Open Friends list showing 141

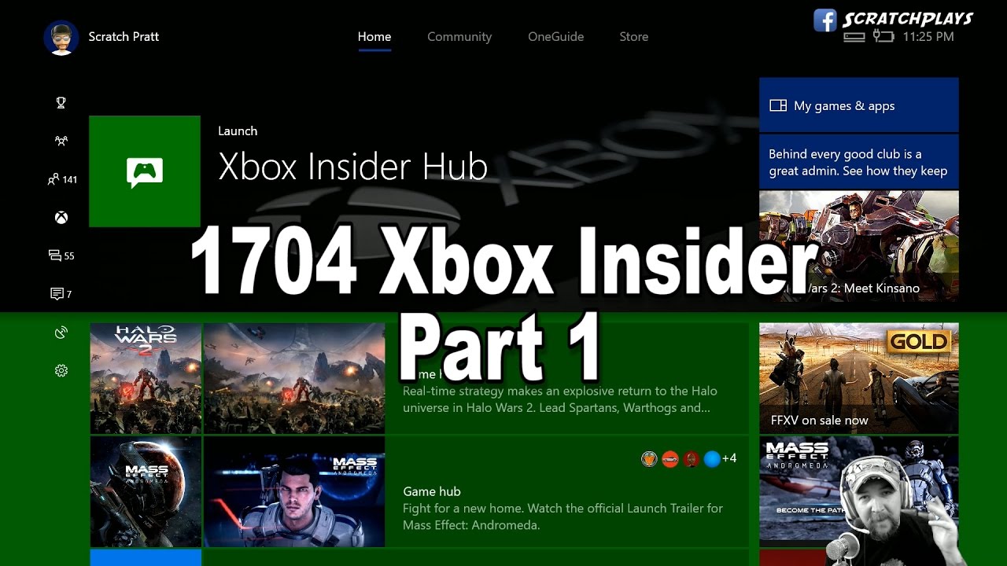coord(62,179)
